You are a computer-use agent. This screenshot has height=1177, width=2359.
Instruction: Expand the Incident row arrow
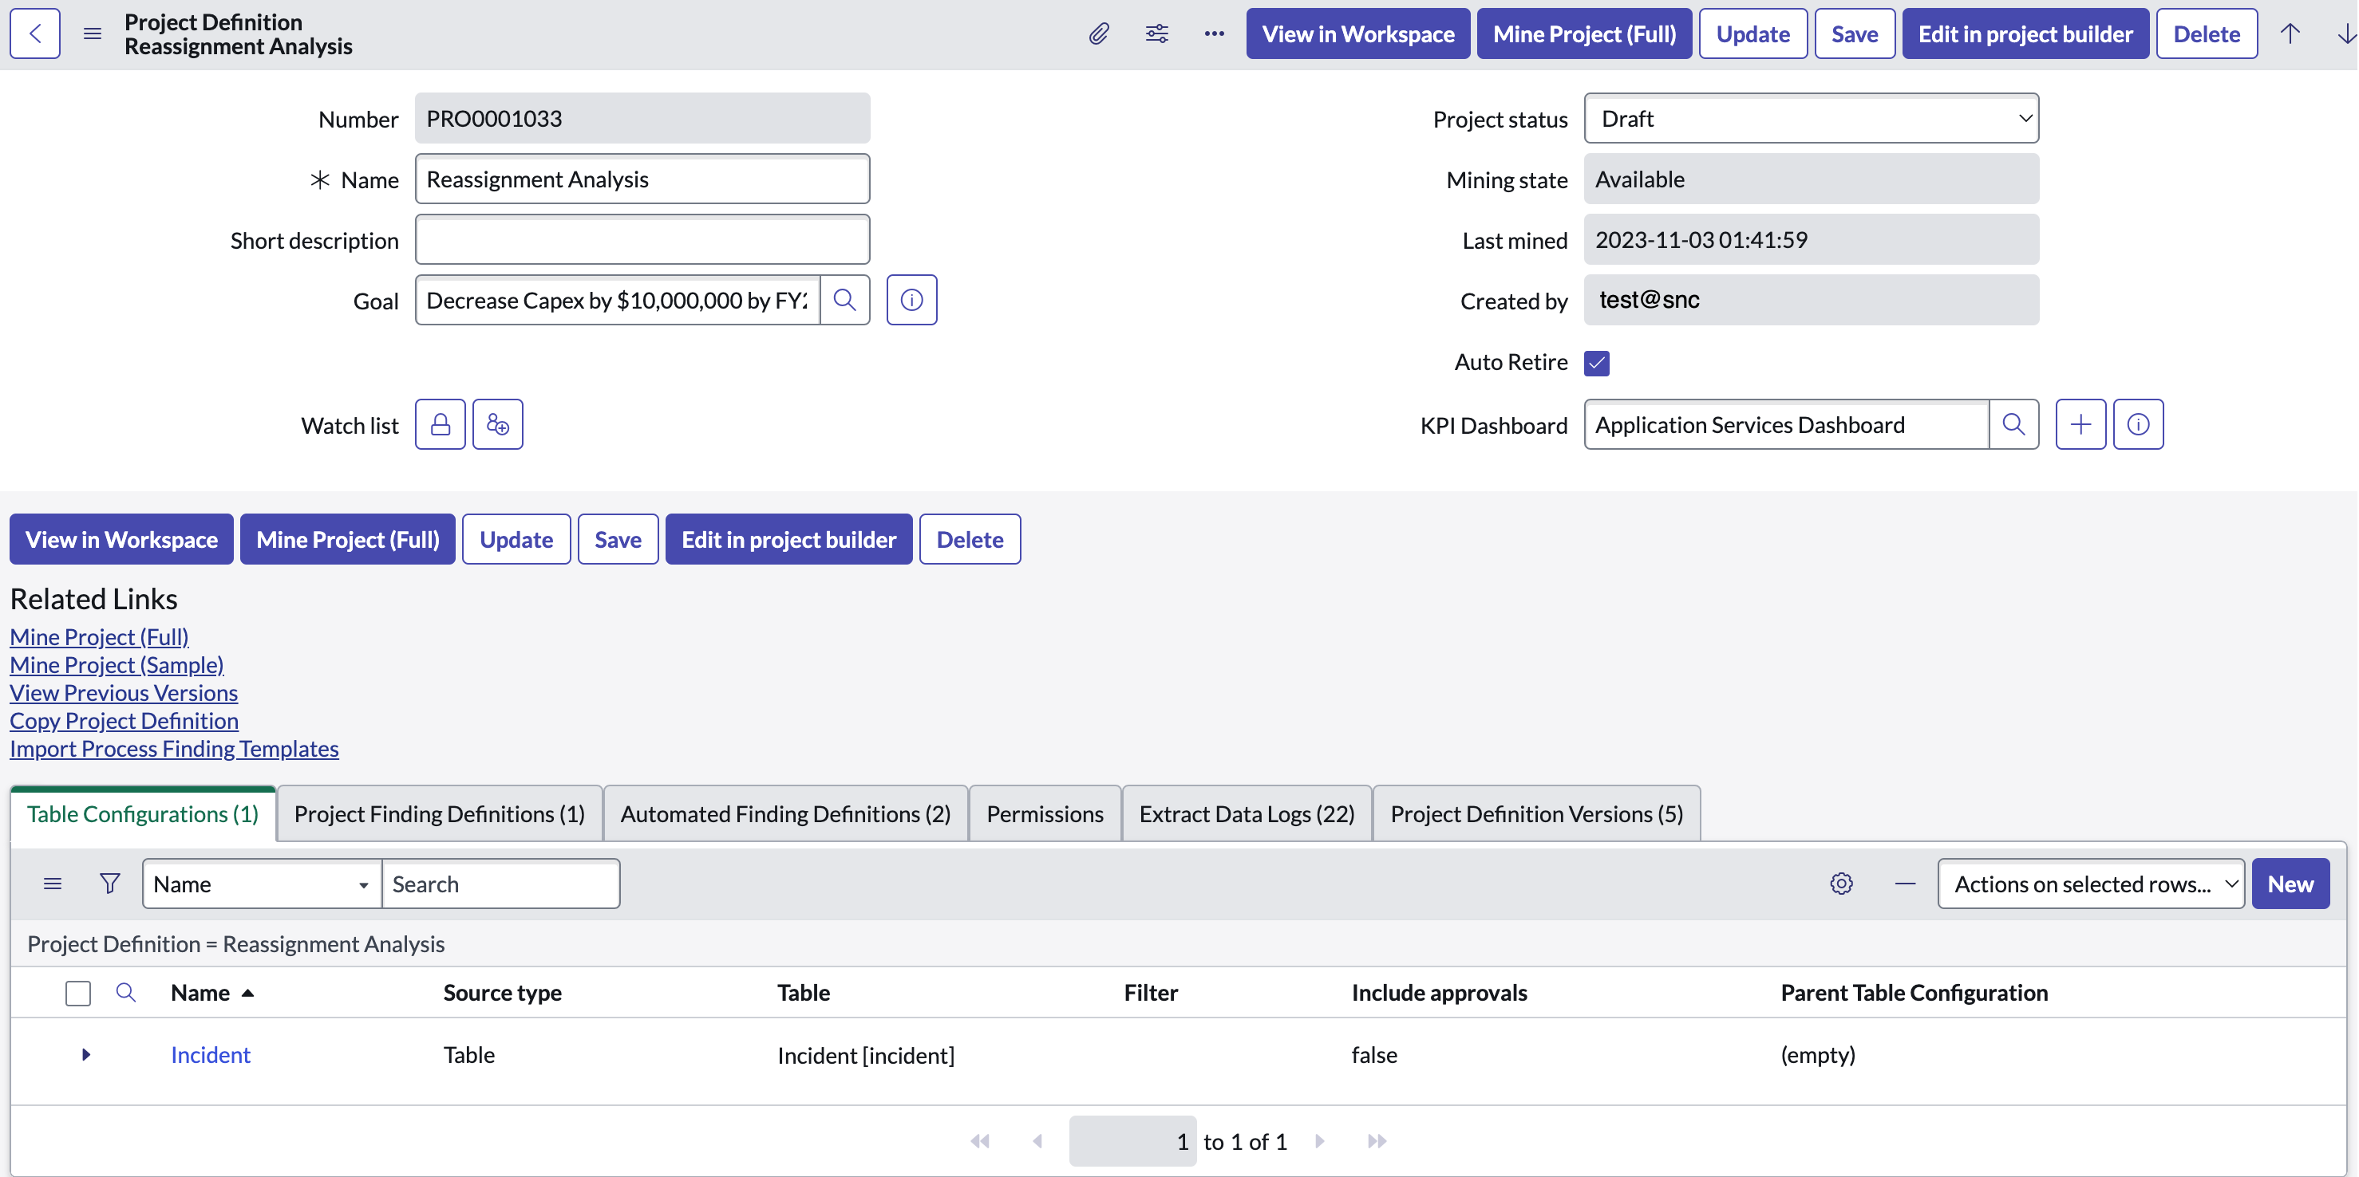coord(85,1054)
